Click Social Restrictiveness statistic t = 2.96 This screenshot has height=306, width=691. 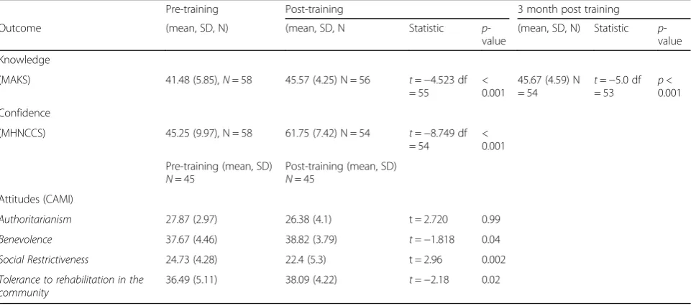coord(426,260)
